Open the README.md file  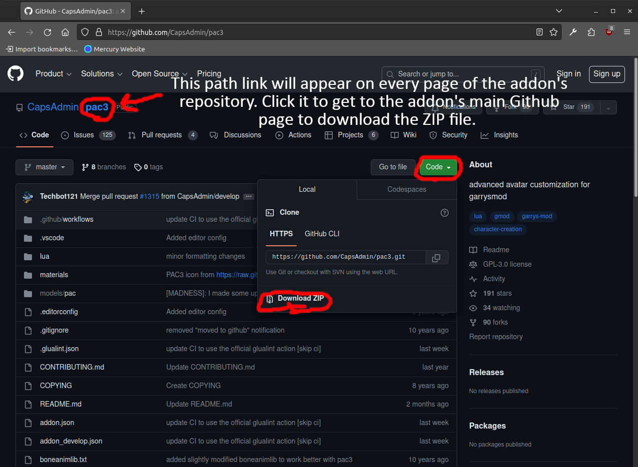[x=60, y=404]
